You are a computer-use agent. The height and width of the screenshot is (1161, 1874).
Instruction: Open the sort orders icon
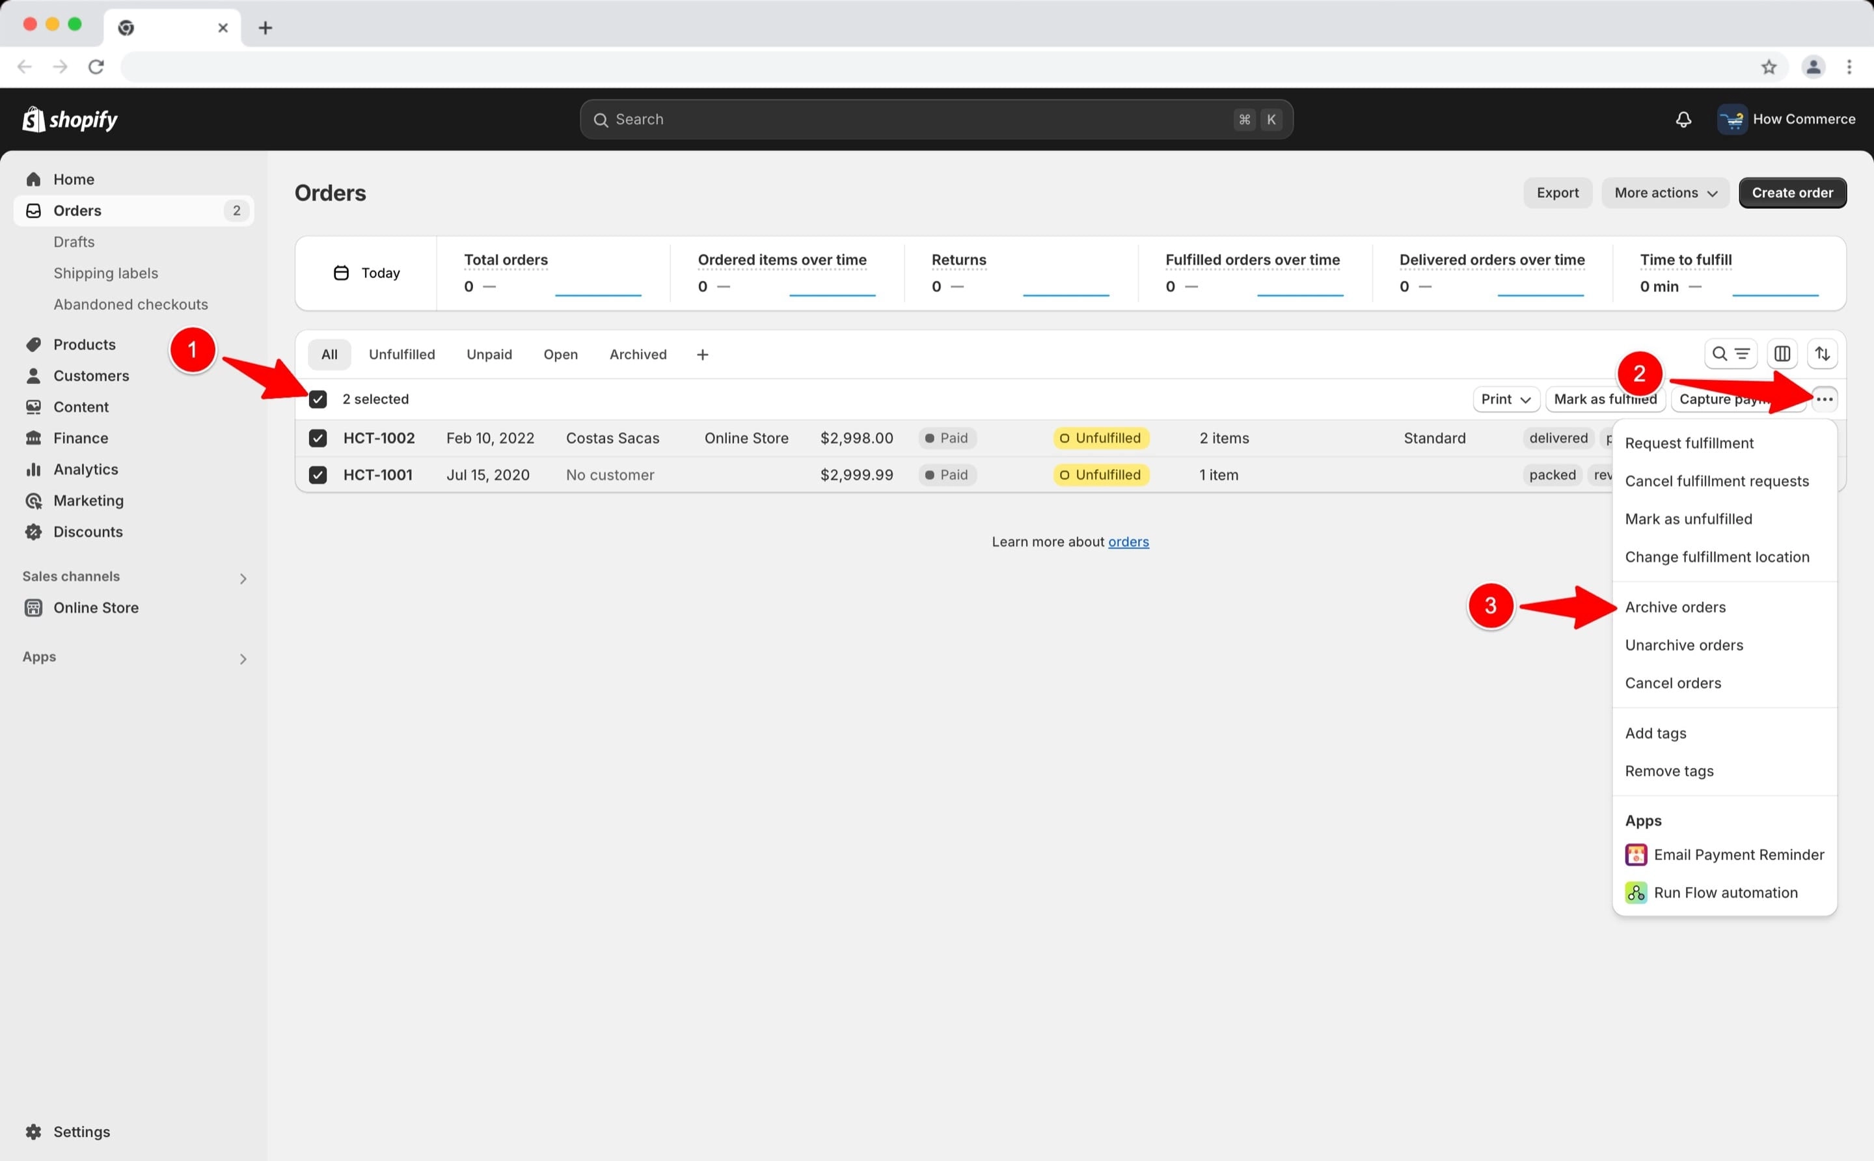click(x=1823, y=354)
